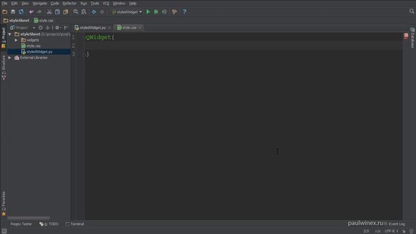Viewport: 416px width, 234px height.
Task: Select styledWidget.py in project tree
Action: tap(39, 52)
